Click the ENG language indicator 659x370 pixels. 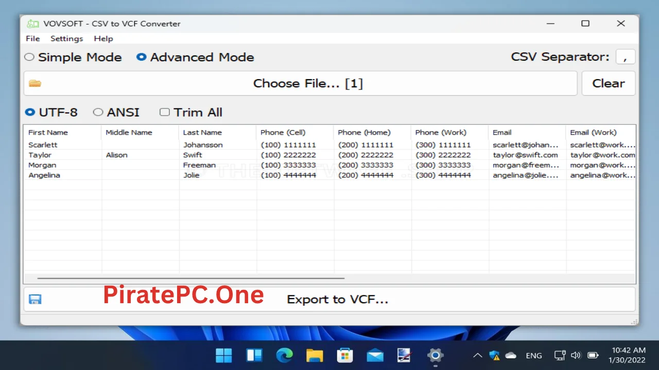click(534, 356)
